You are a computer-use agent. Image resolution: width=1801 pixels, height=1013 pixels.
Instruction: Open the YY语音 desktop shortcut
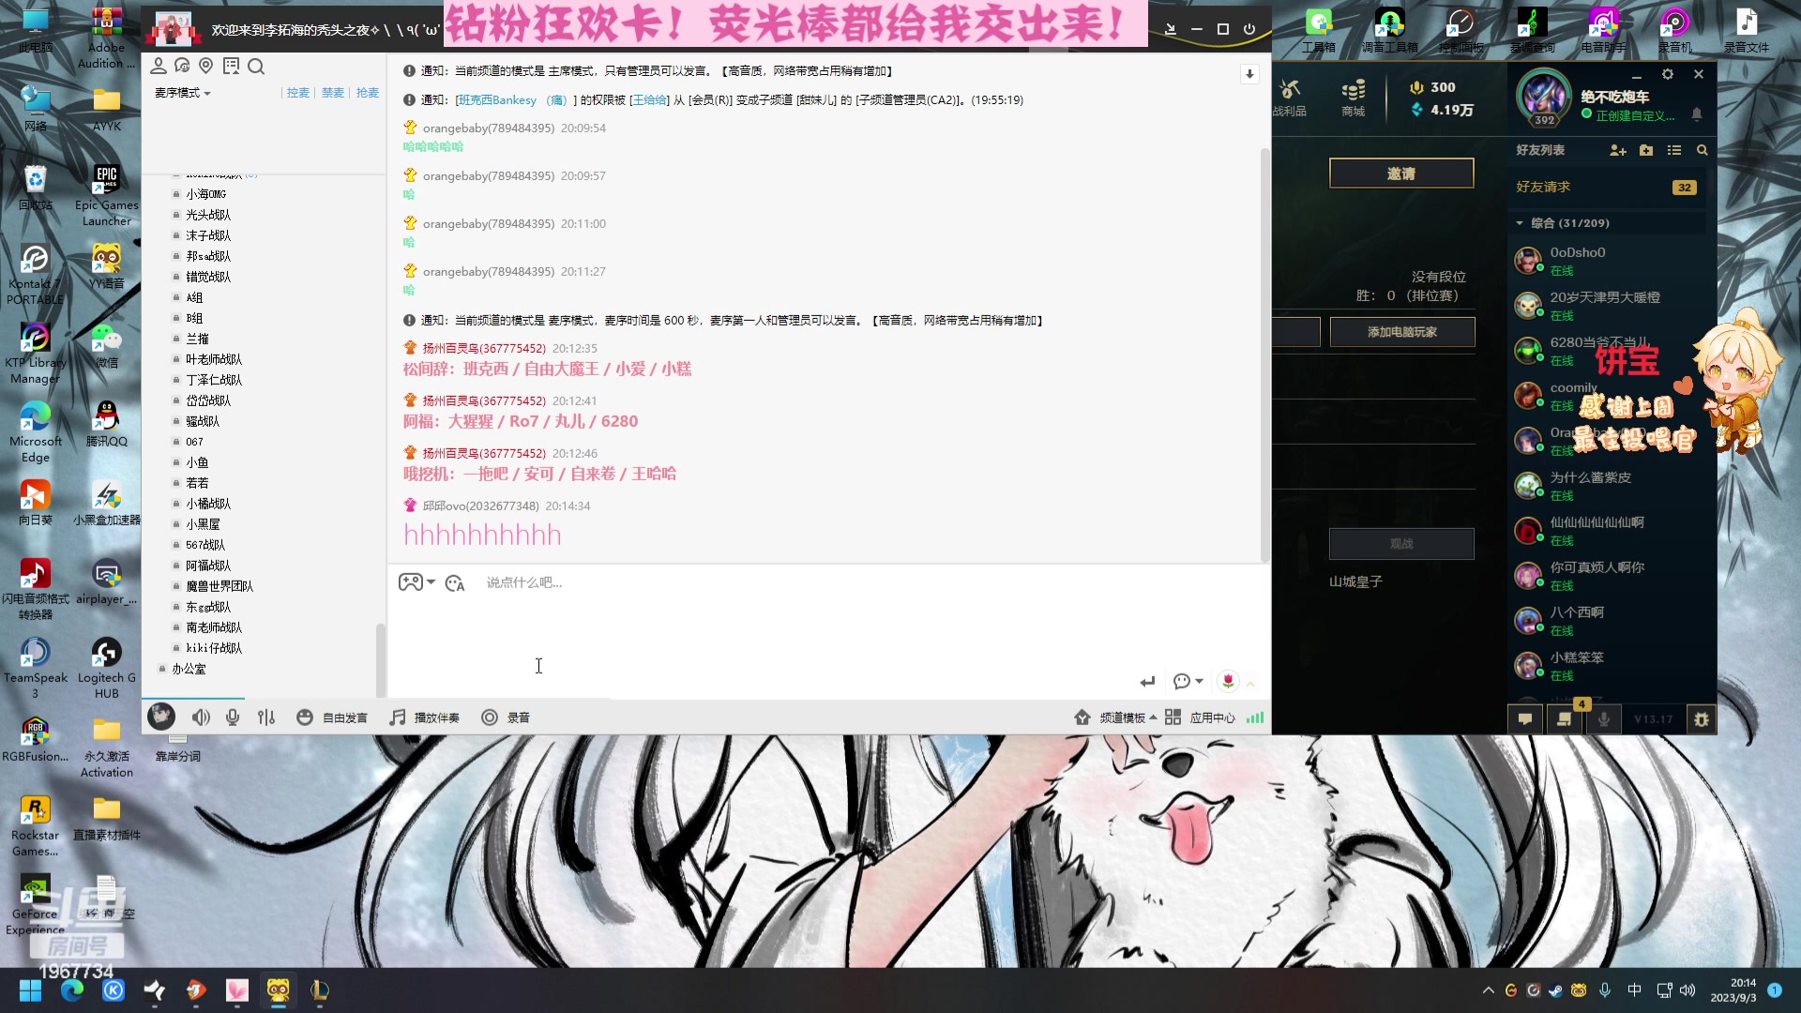106,266
